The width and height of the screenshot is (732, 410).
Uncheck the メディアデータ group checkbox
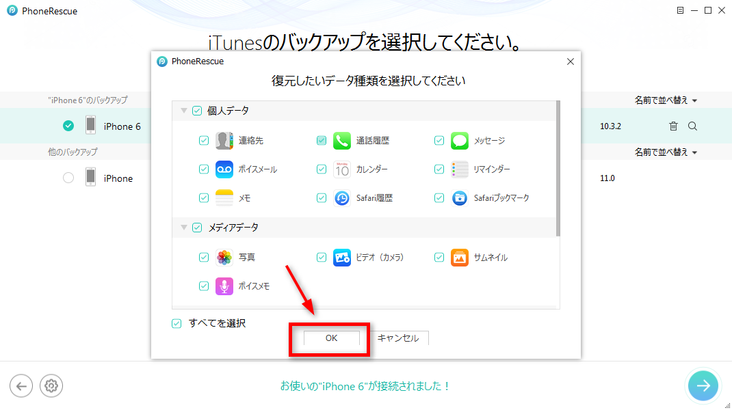coord(197,227)
